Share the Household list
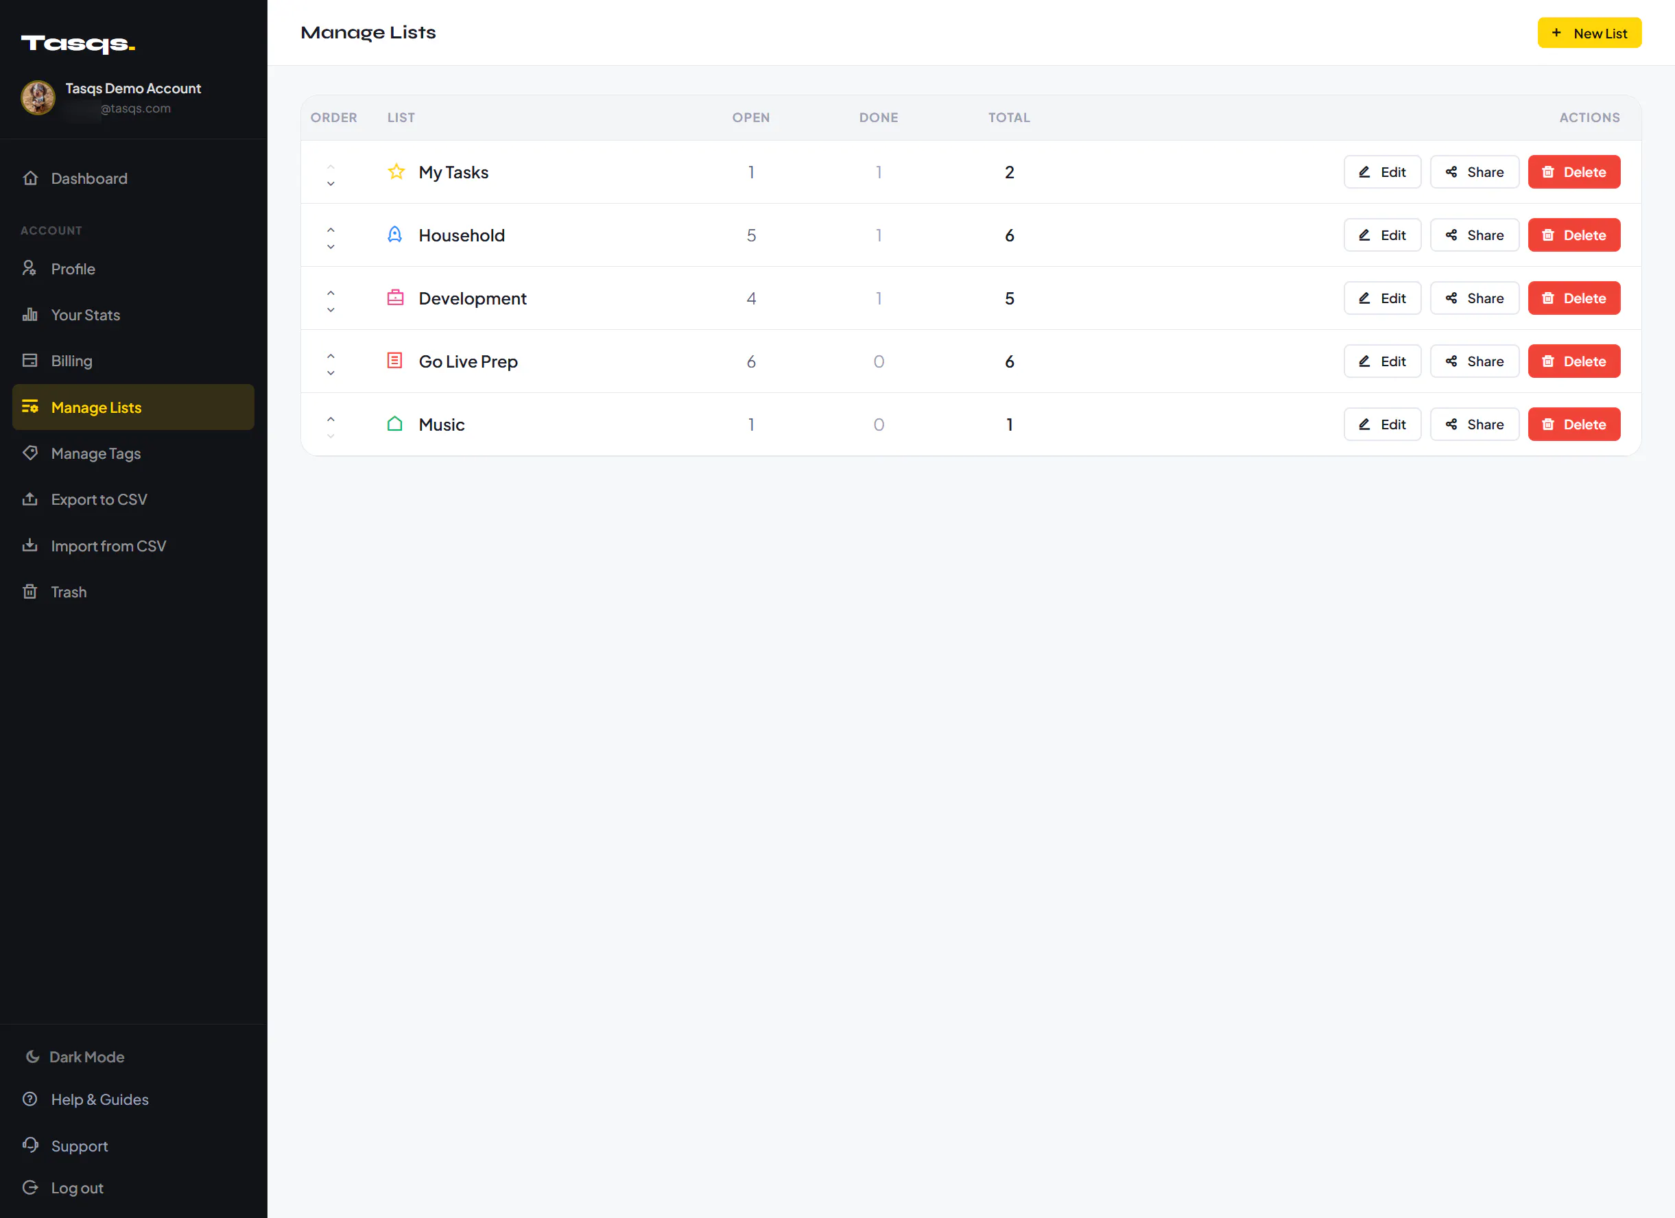1675x1218 pixels. click(1474, 235)
